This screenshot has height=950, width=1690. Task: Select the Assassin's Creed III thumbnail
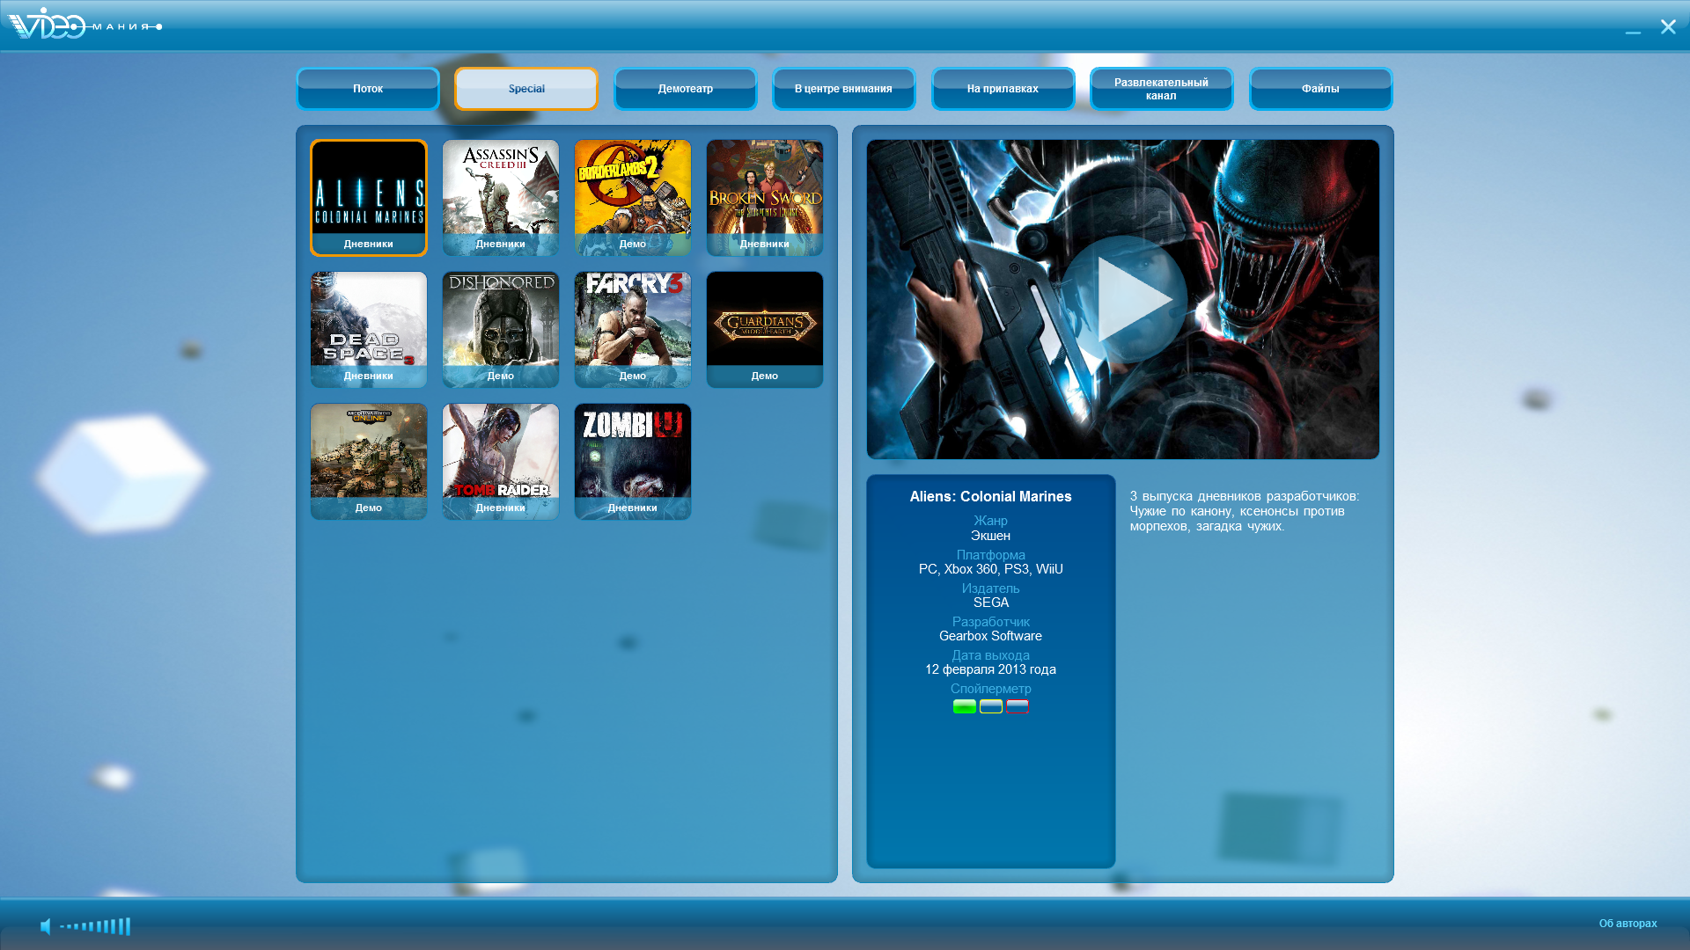[501, 198]
